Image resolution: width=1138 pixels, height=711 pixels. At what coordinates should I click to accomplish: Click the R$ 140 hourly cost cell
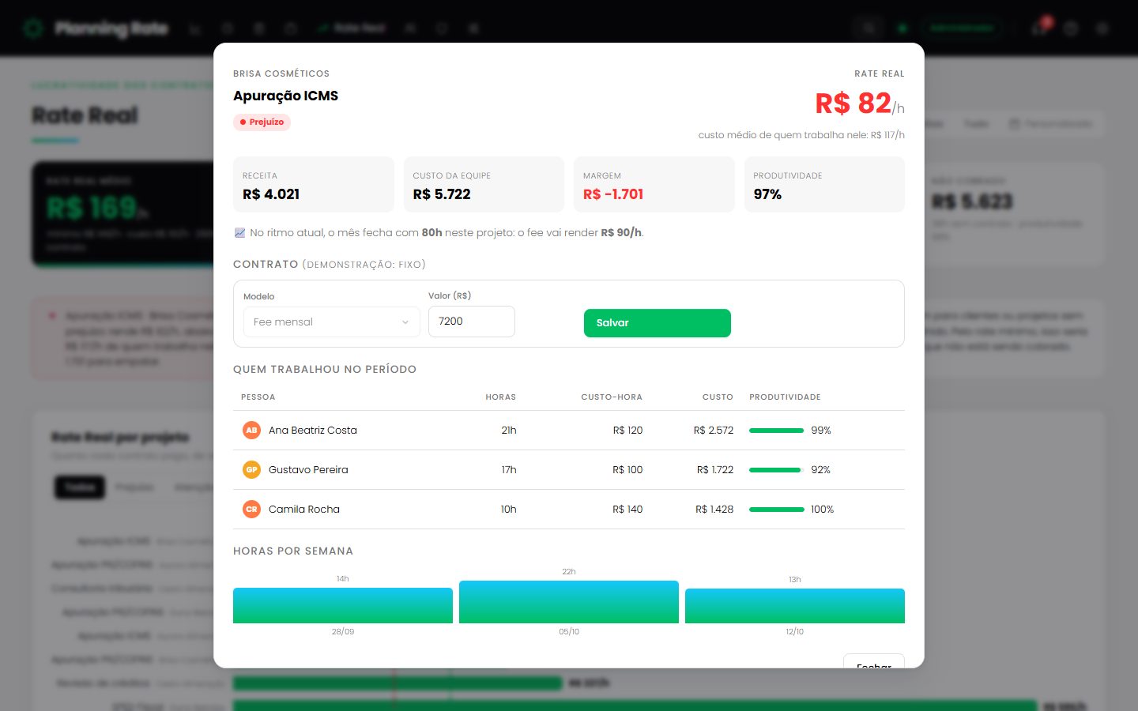(x=627, y=510)
